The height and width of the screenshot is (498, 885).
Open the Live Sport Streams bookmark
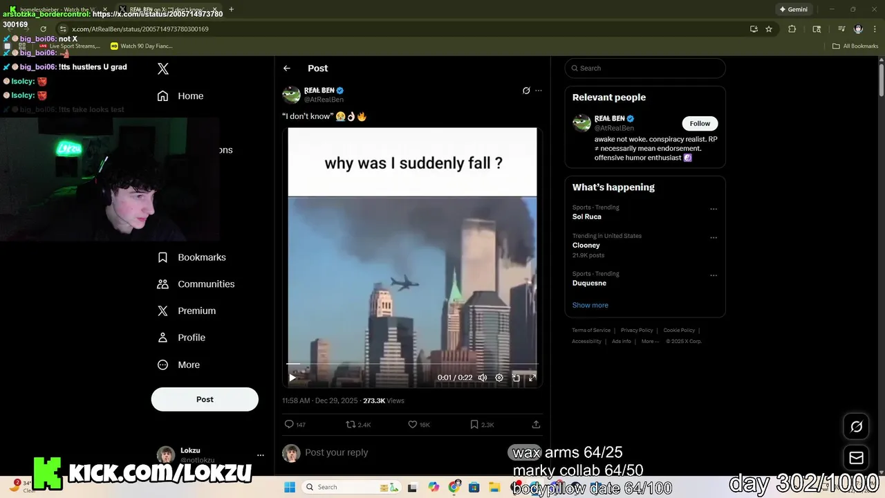pyautogui.click(x=70, y=46)
